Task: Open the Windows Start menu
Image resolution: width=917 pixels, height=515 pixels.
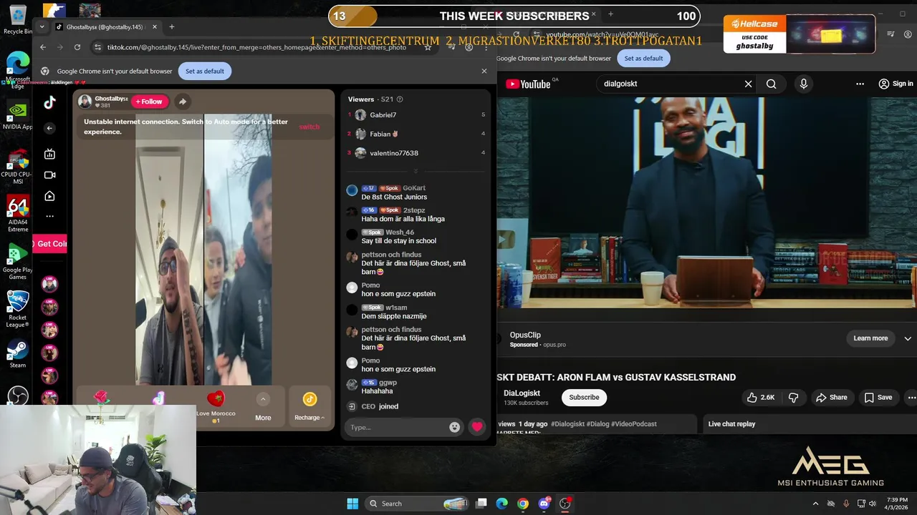Action: pos(352,504)
